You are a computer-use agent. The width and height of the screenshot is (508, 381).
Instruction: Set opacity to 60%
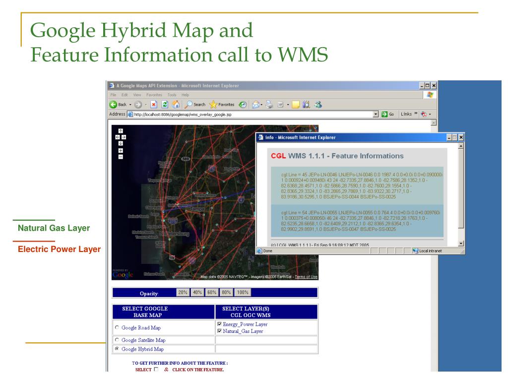tap(212, 292)
